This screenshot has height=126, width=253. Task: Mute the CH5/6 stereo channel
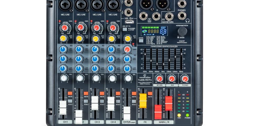pyautogui.click(x=134, y=93)
